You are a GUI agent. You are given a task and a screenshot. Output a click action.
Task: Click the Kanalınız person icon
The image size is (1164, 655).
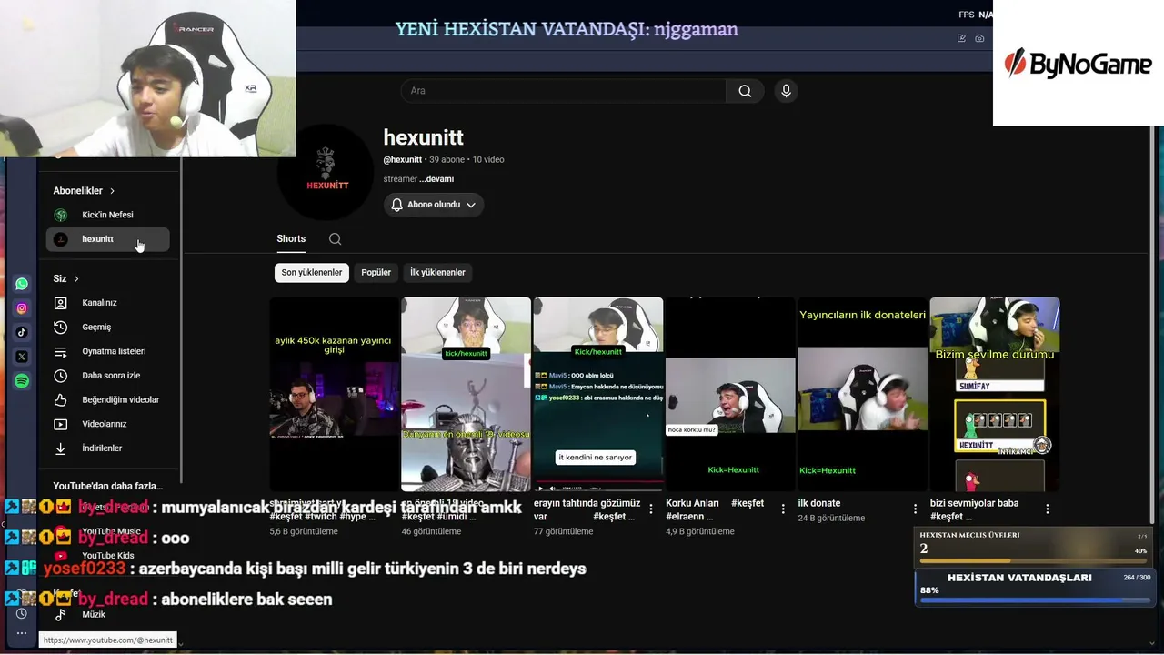[x=61, y=303]
